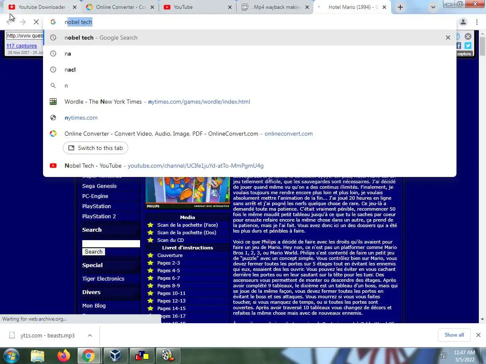Click Show all downloads
The image size is (486, 364).
(454, 335)
